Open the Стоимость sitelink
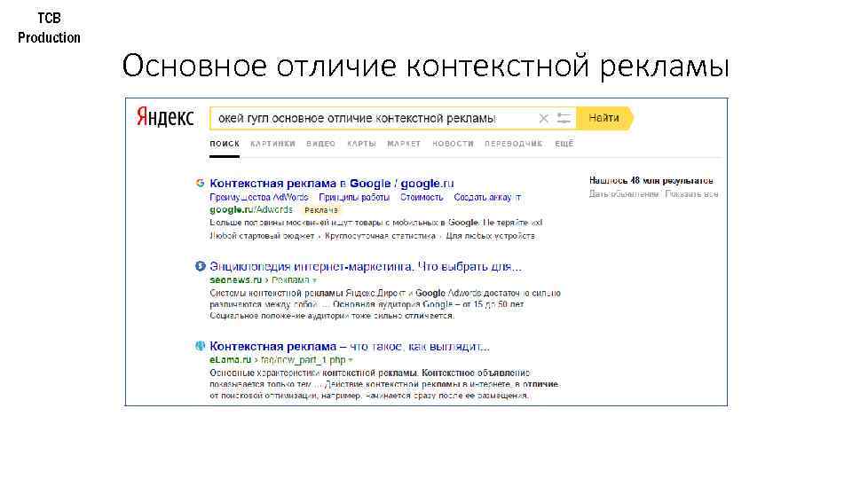Image resolution: width=852 pixels, height=479 pixels. tap(422, 197)
